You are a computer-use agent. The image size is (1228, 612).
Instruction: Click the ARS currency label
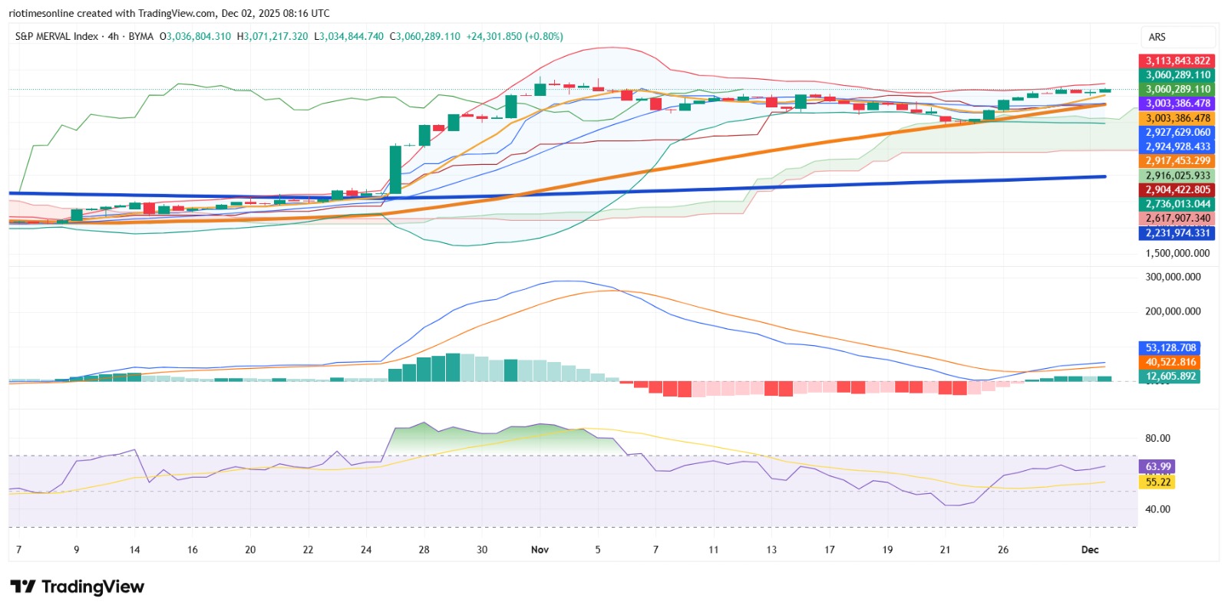[1157, 37]
